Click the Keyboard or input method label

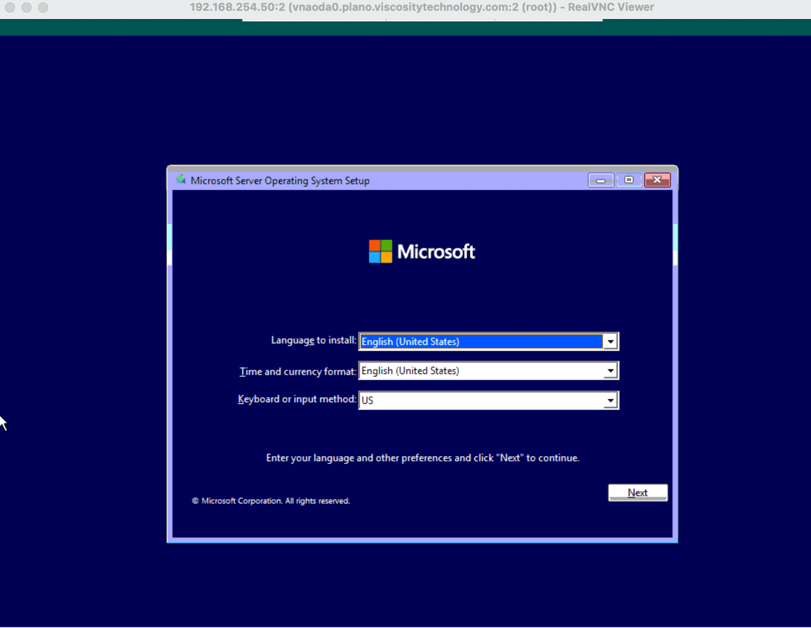pyautogui.click(x=297, y=399)
